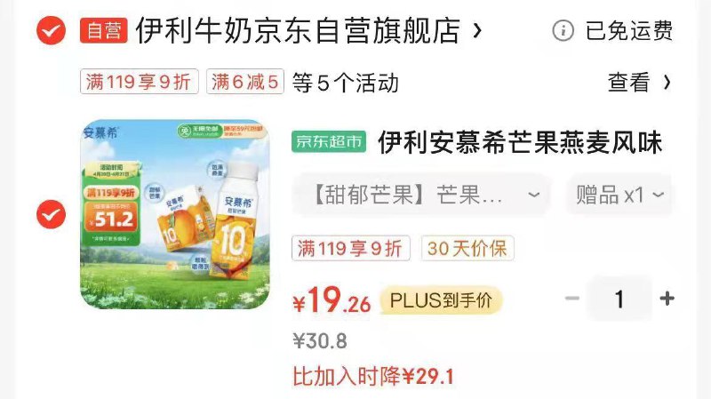Decrease quantity with the minus icon
This screenshot has height=399, width=711.
pyautogui.click(x=572, y=299)
